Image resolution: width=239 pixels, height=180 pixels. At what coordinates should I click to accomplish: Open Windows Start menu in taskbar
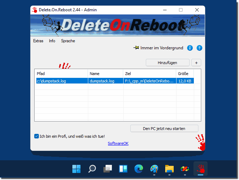(76, 169)
